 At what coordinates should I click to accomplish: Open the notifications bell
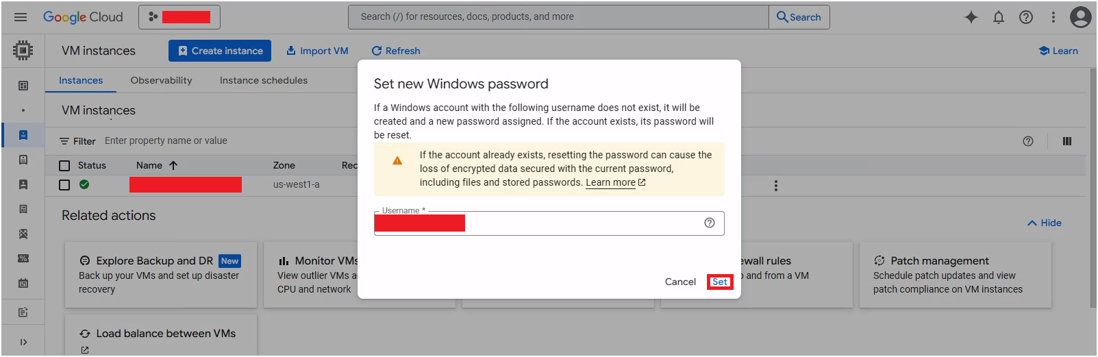[x=999, y=17]
